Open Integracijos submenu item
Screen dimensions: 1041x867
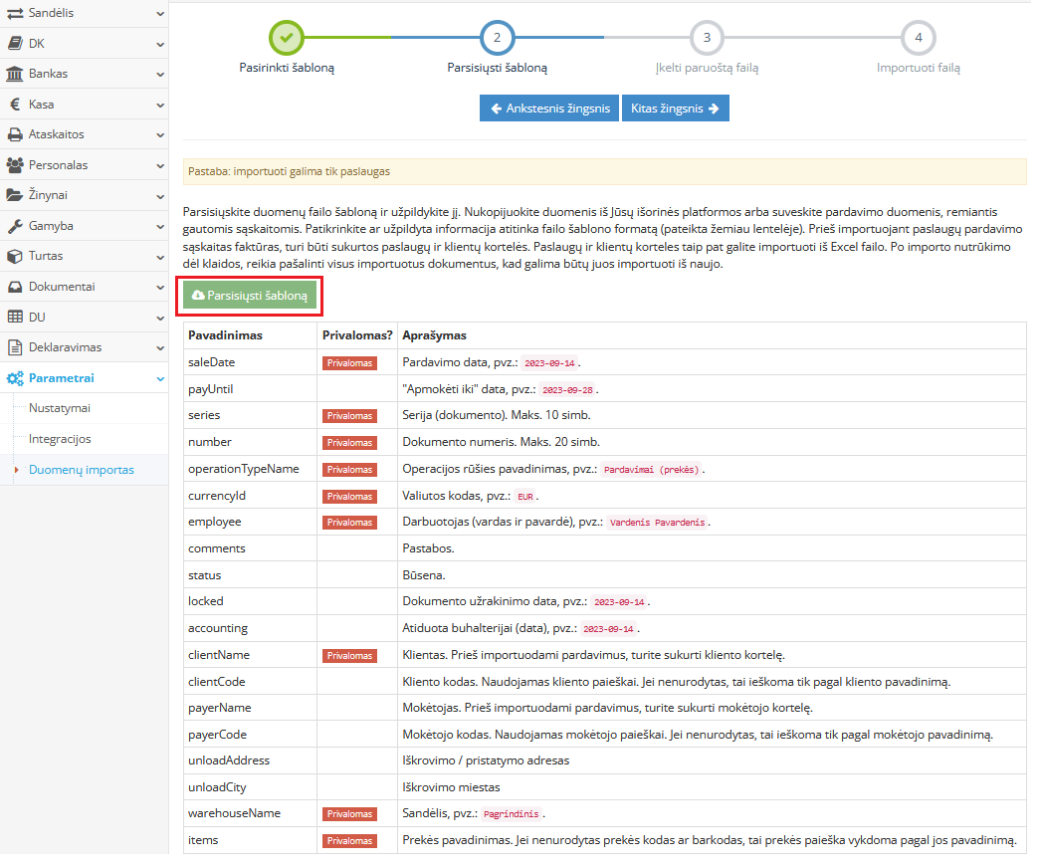pyautogui.click(x=60, y=439)
